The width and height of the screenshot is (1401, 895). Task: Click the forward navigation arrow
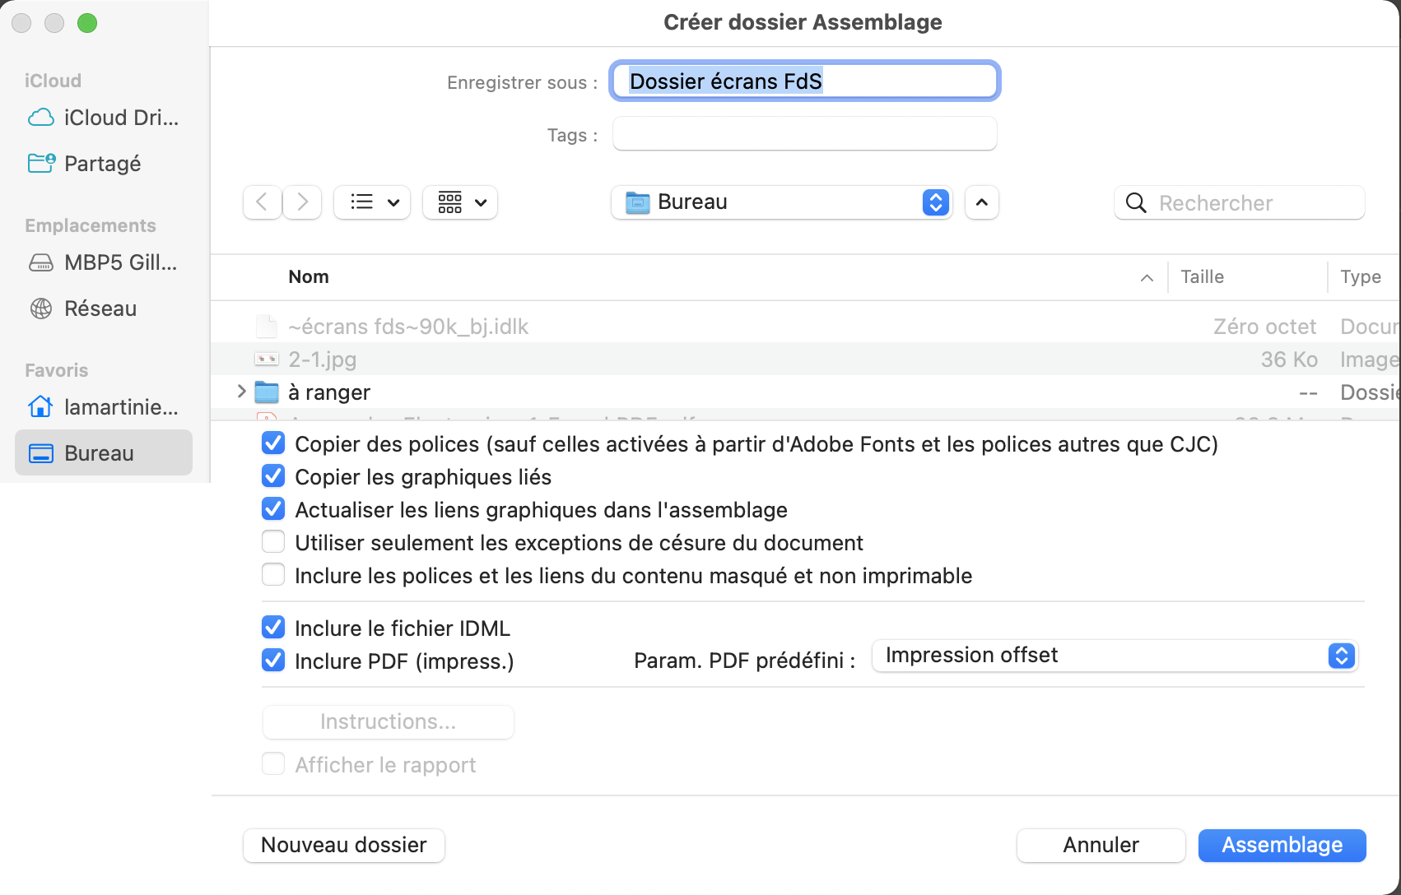(302, 202)
